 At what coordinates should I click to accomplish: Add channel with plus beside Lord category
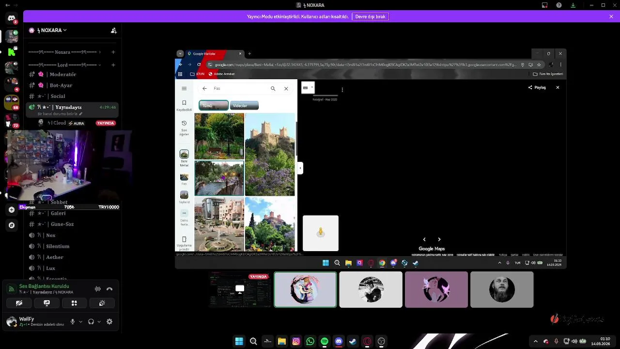click(x=113, y=65)
